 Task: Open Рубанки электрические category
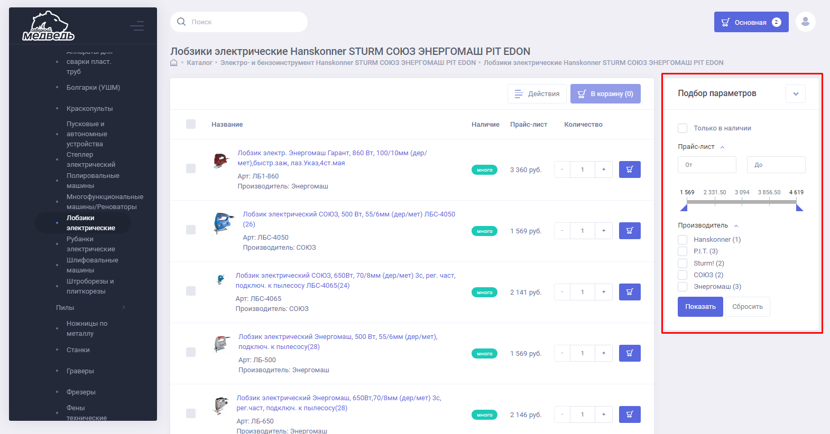(90, 244)
